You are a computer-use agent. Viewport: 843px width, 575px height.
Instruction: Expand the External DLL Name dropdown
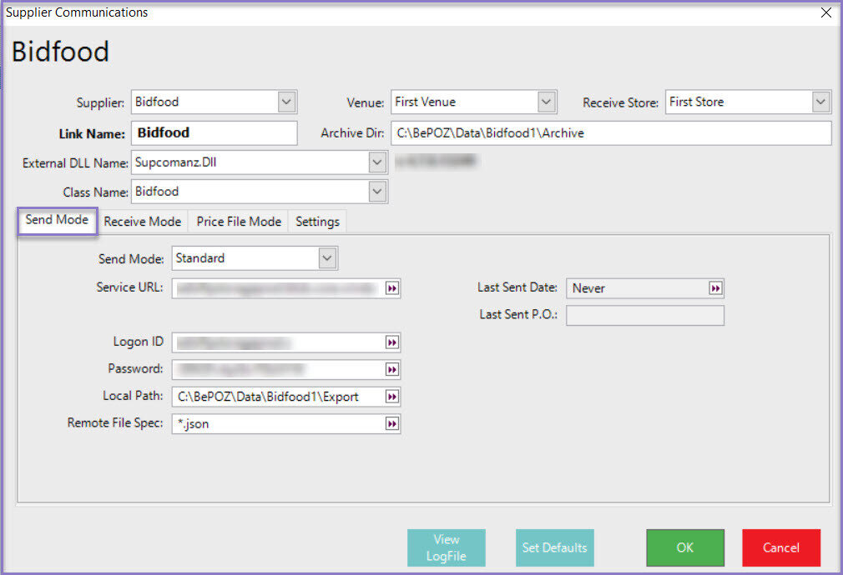click(377, 162)
